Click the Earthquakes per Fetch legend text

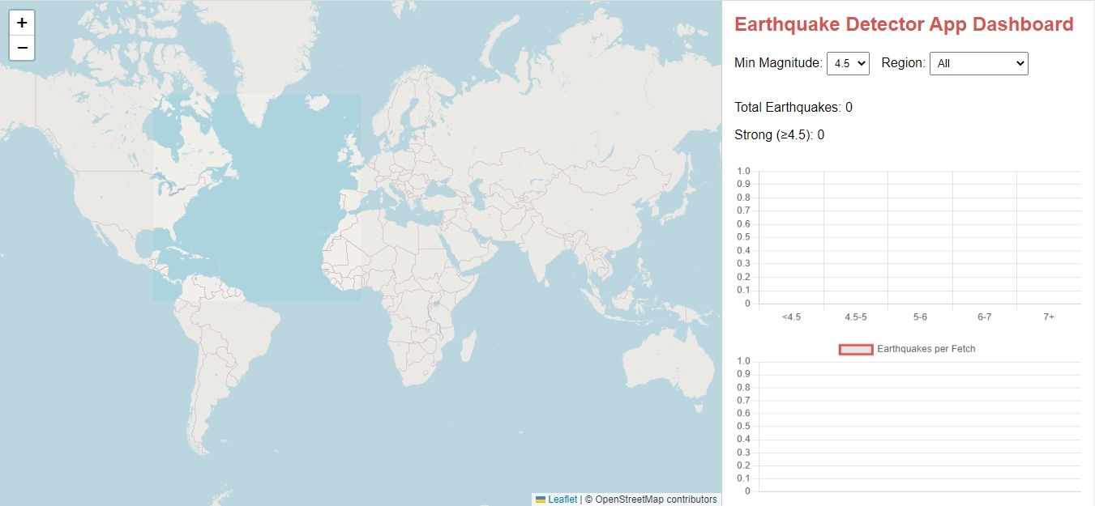click(926, 349)
